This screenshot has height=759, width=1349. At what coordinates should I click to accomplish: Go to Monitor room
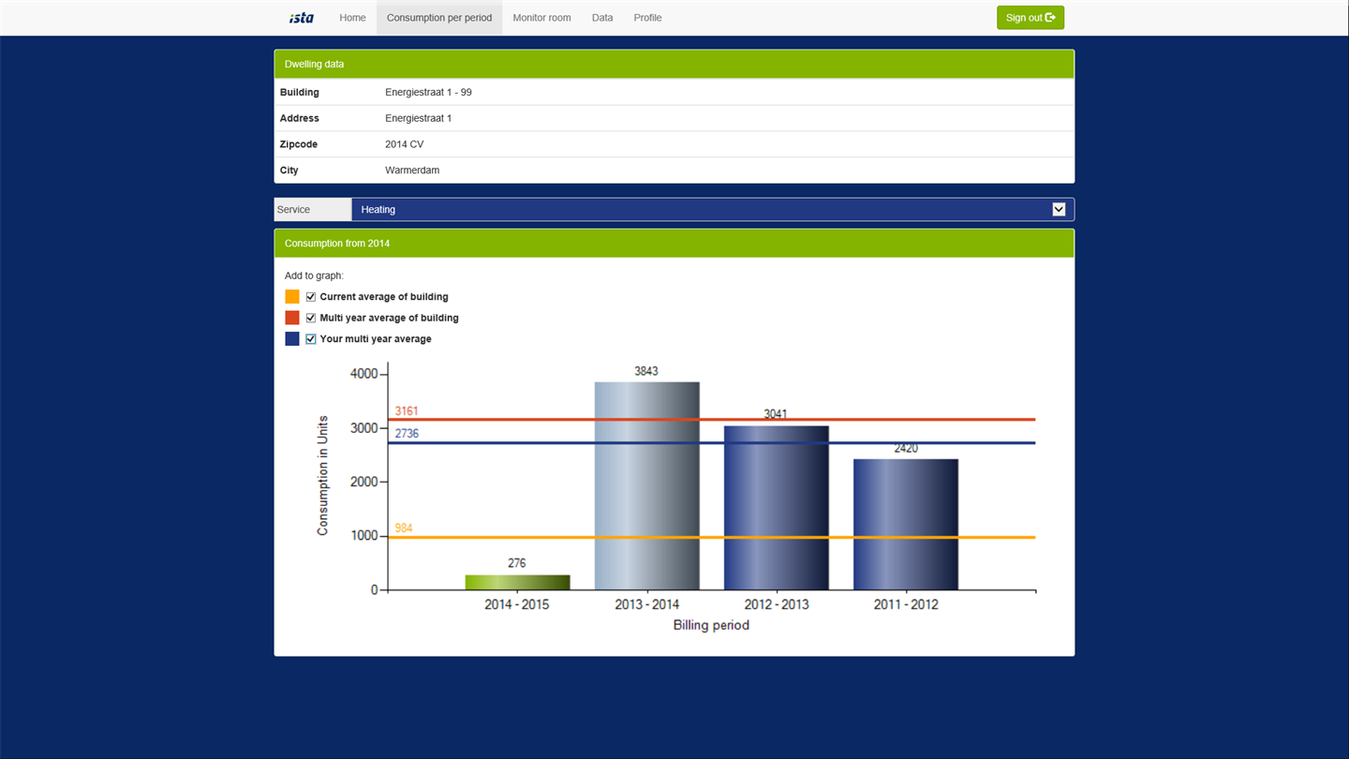click(541, 18)
